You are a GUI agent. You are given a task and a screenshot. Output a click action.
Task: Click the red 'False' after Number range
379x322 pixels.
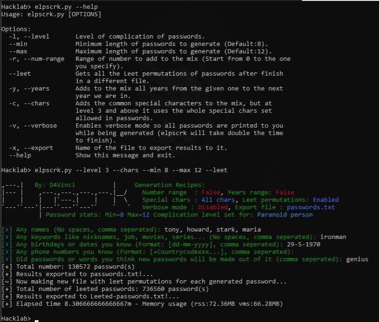[211, 193]
